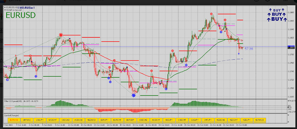Load the EURGBP chart

[x=130, y=120]
